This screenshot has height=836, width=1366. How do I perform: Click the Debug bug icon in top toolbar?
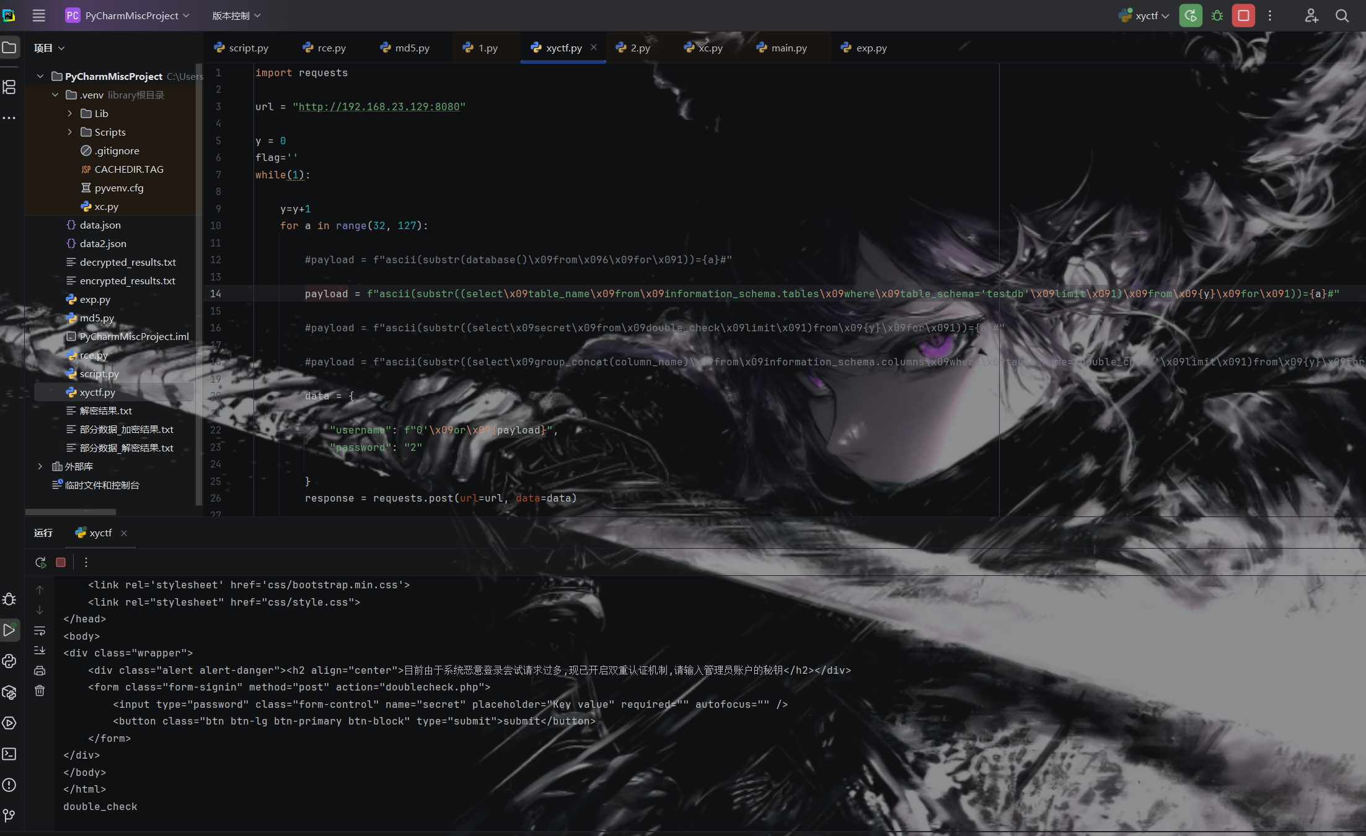click(1217, 15)
